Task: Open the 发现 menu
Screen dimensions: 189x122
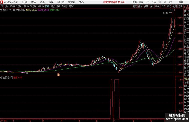Action: 51,2
